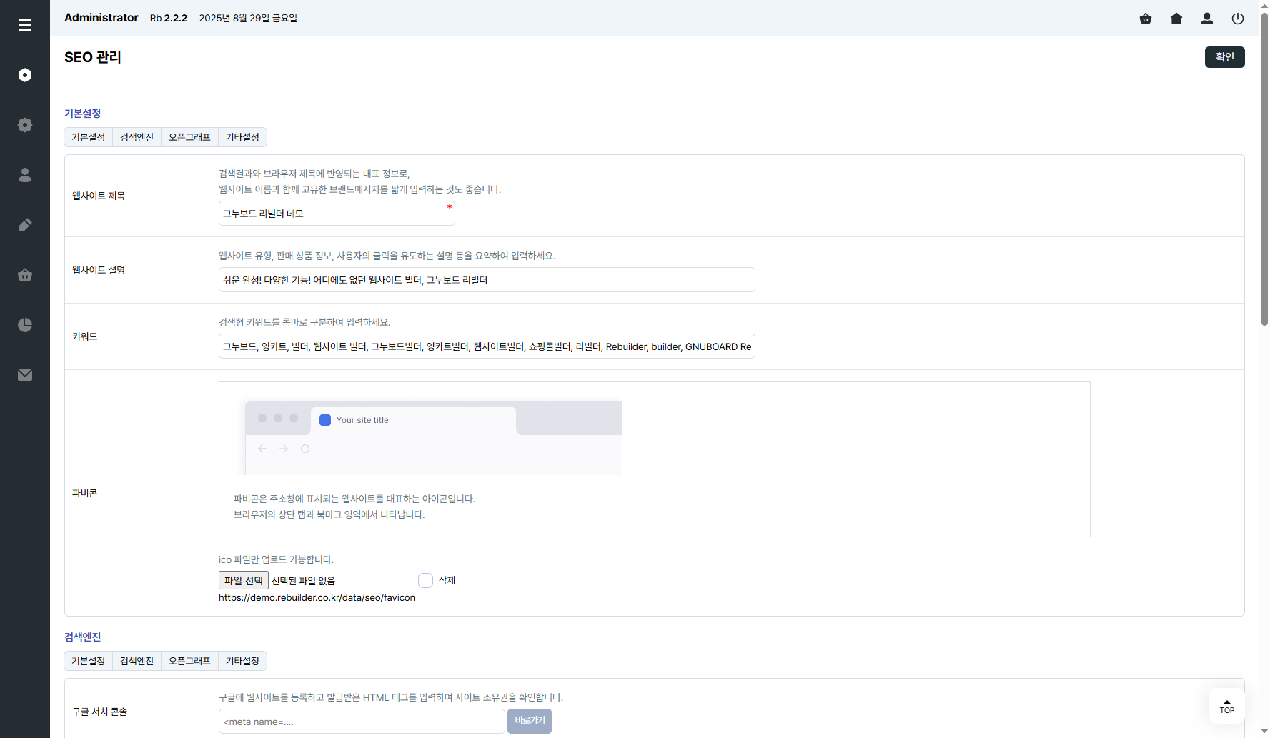Open the member management person icon in sidebar
This screenshot has height=738, width=1270.
point(25,175)
